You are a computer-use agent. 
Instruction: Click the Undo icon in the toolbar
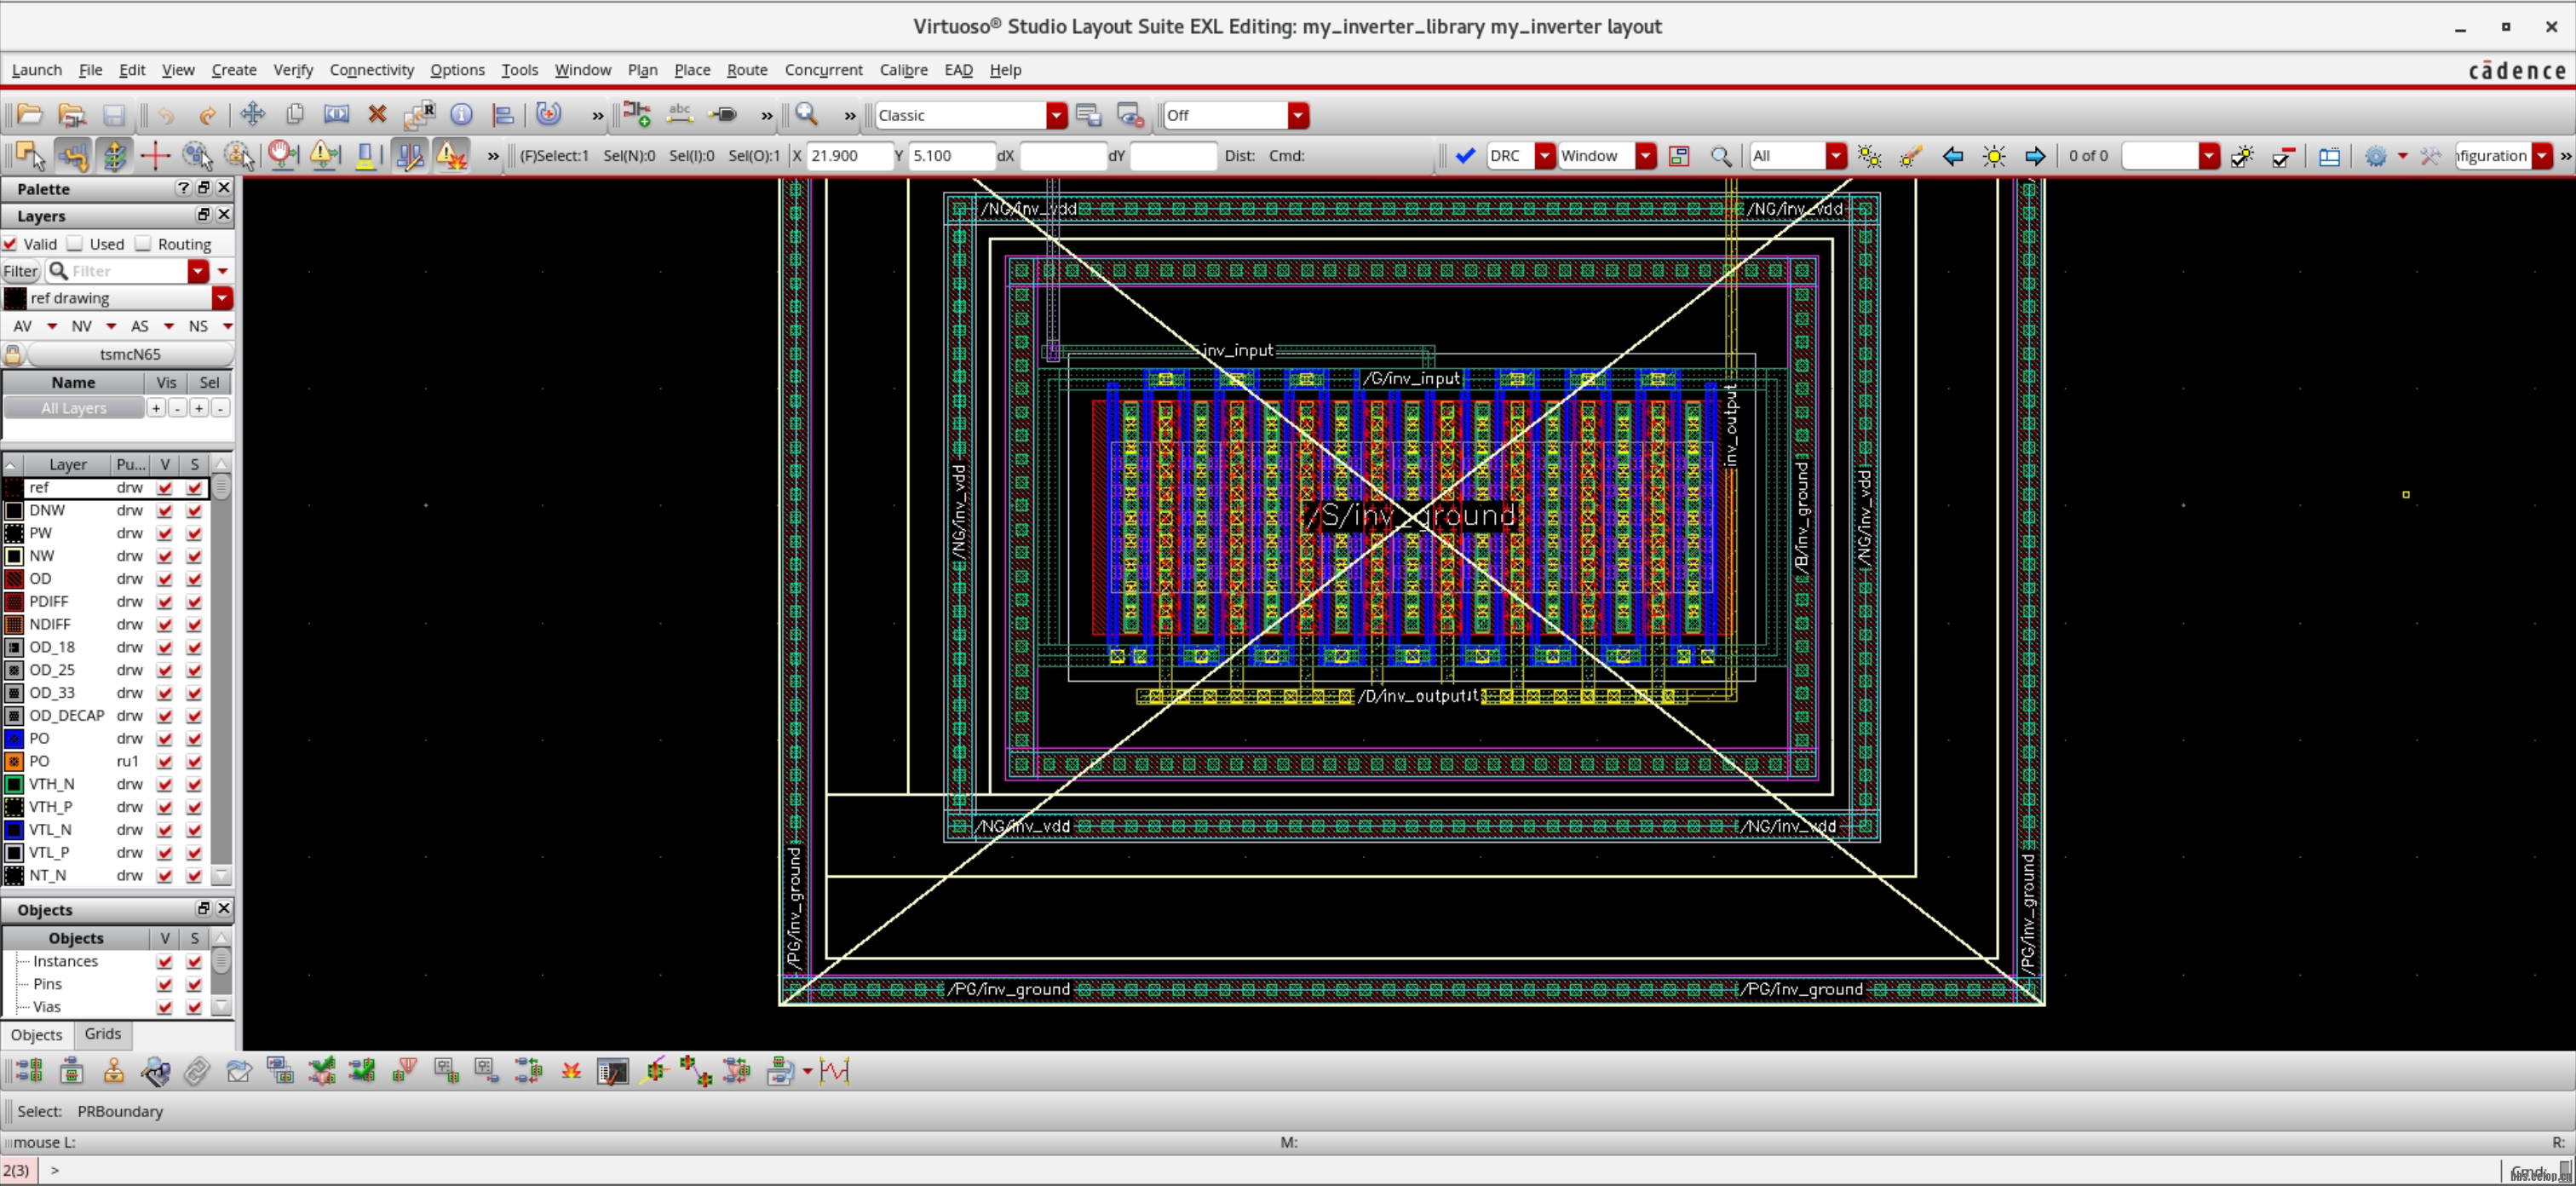(x=168, y=115)
